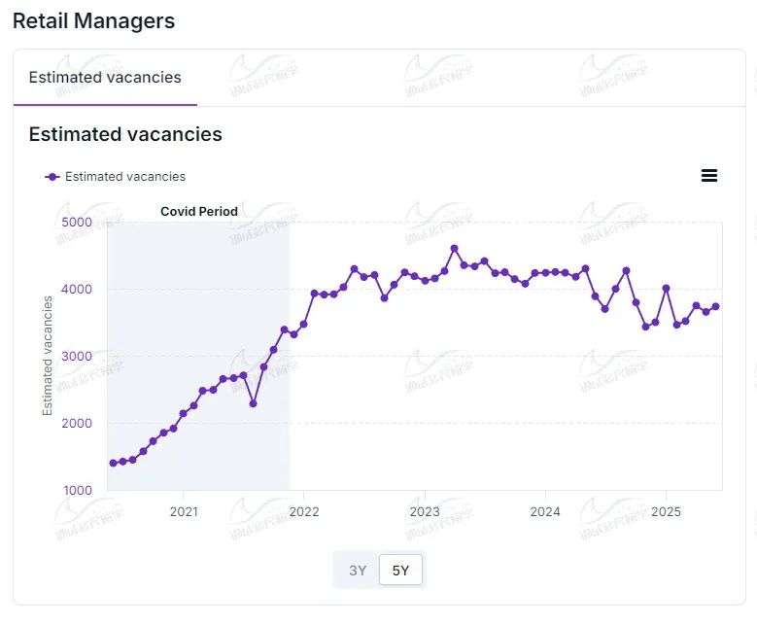Click the last data point in 2025
757x624 pixels.
point(716,306)
